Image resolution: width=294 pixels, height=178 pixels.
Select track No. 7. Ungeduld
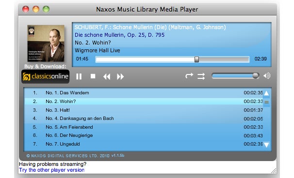(x=144, y=144)
